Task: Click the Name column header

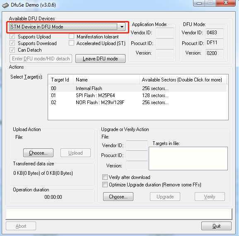Action: coord(106,80)
